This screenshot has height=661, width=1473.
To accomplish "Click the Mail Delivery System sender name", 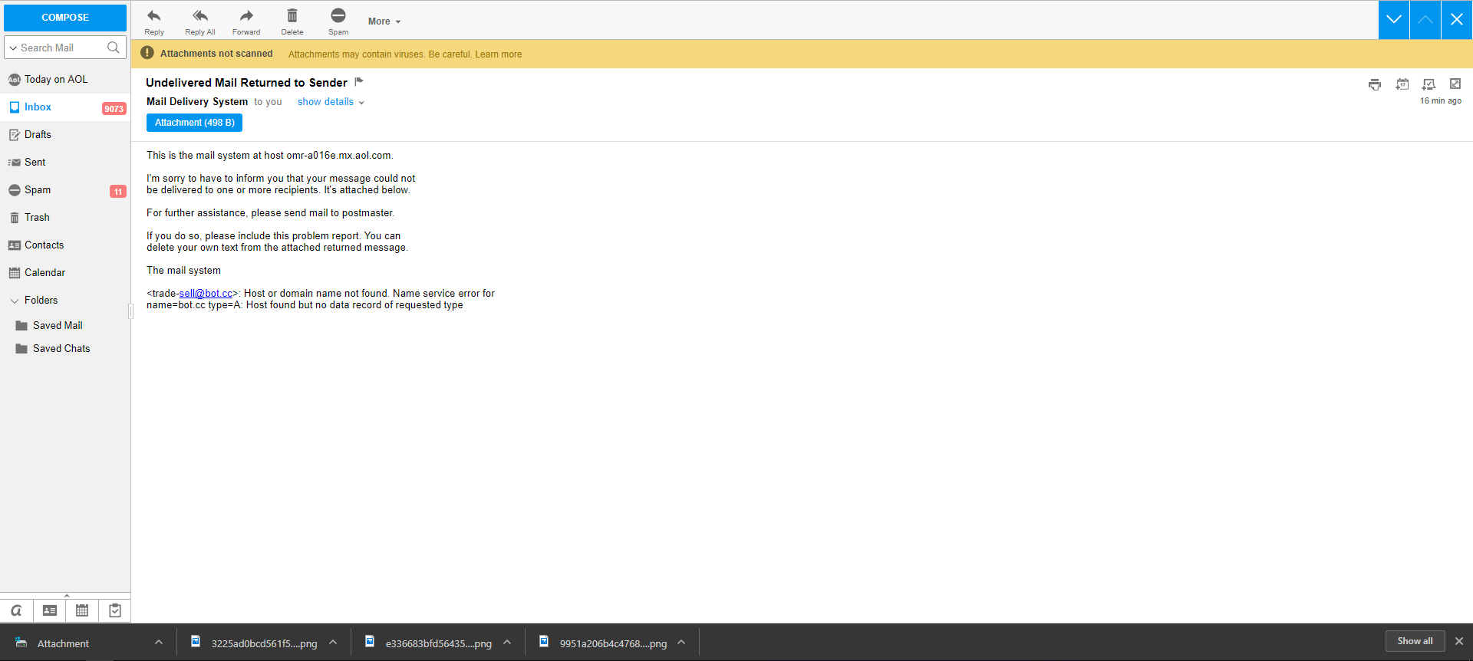I will (x=197, y=102).
